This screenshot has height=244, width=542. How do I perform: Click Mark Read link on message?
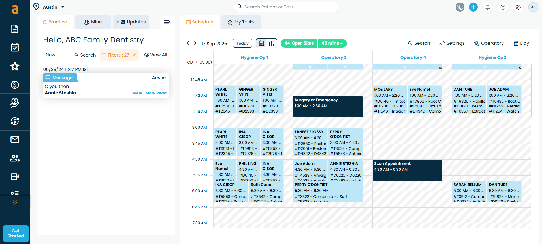coord(156,93)
